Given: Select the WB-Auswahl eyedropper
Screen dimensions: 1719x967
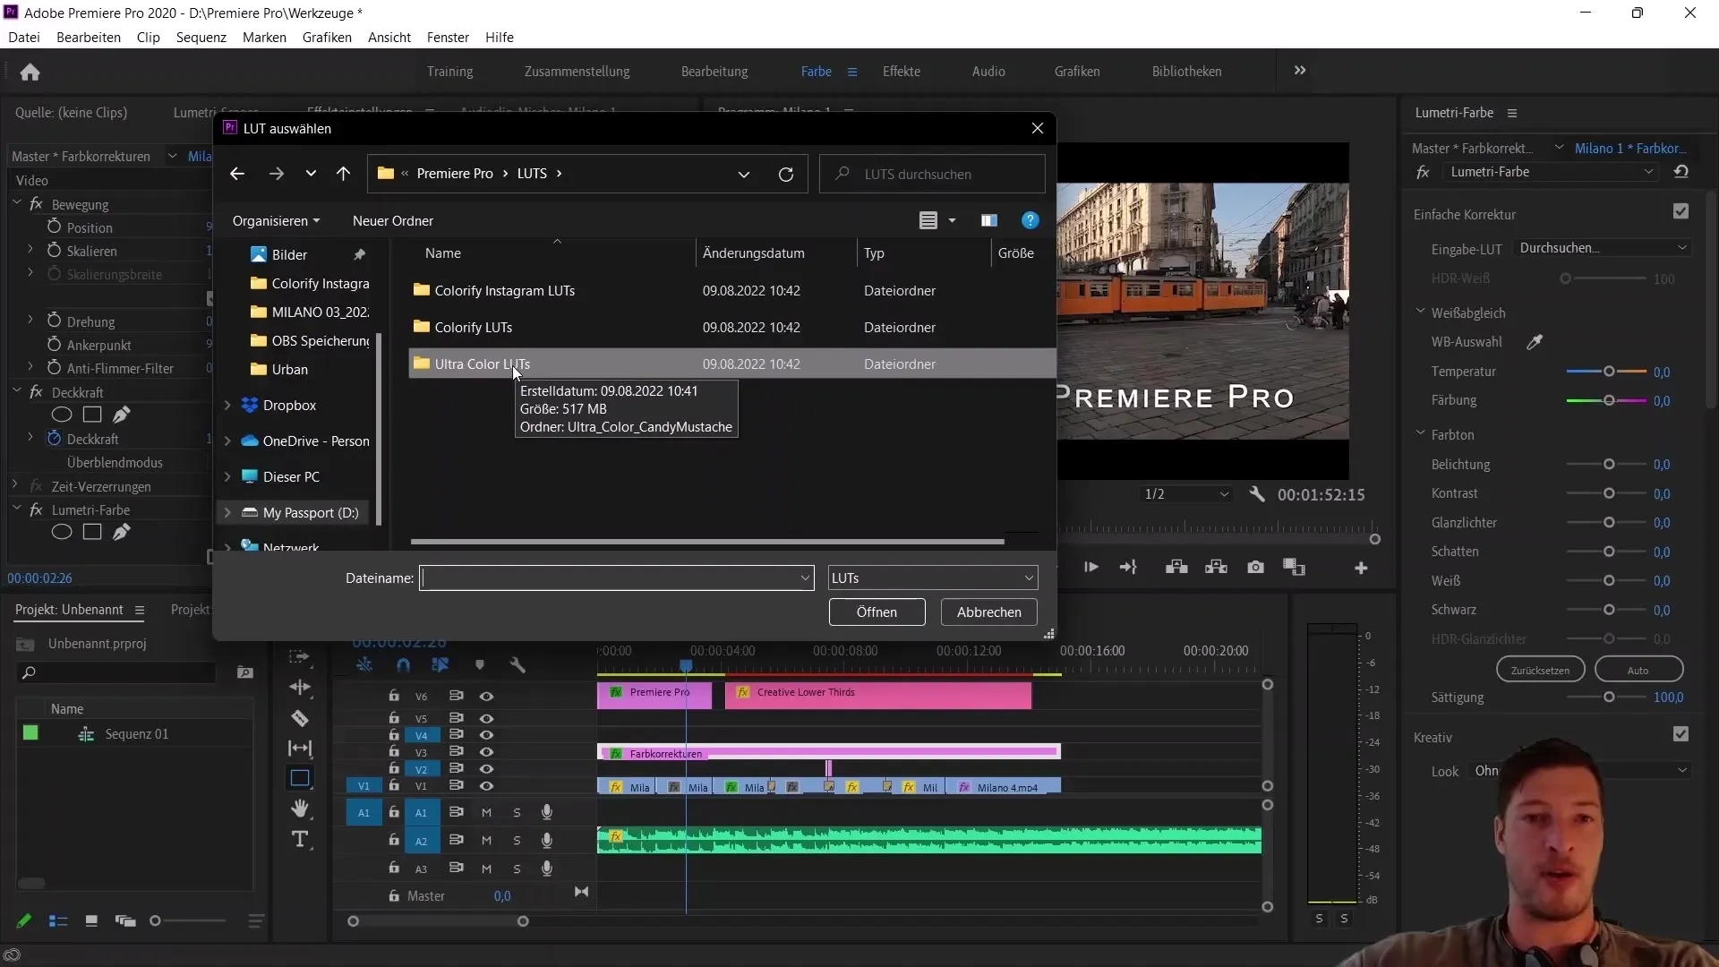Looking at the screenshot, I should pyautogui.click(x=1535, y=342).
